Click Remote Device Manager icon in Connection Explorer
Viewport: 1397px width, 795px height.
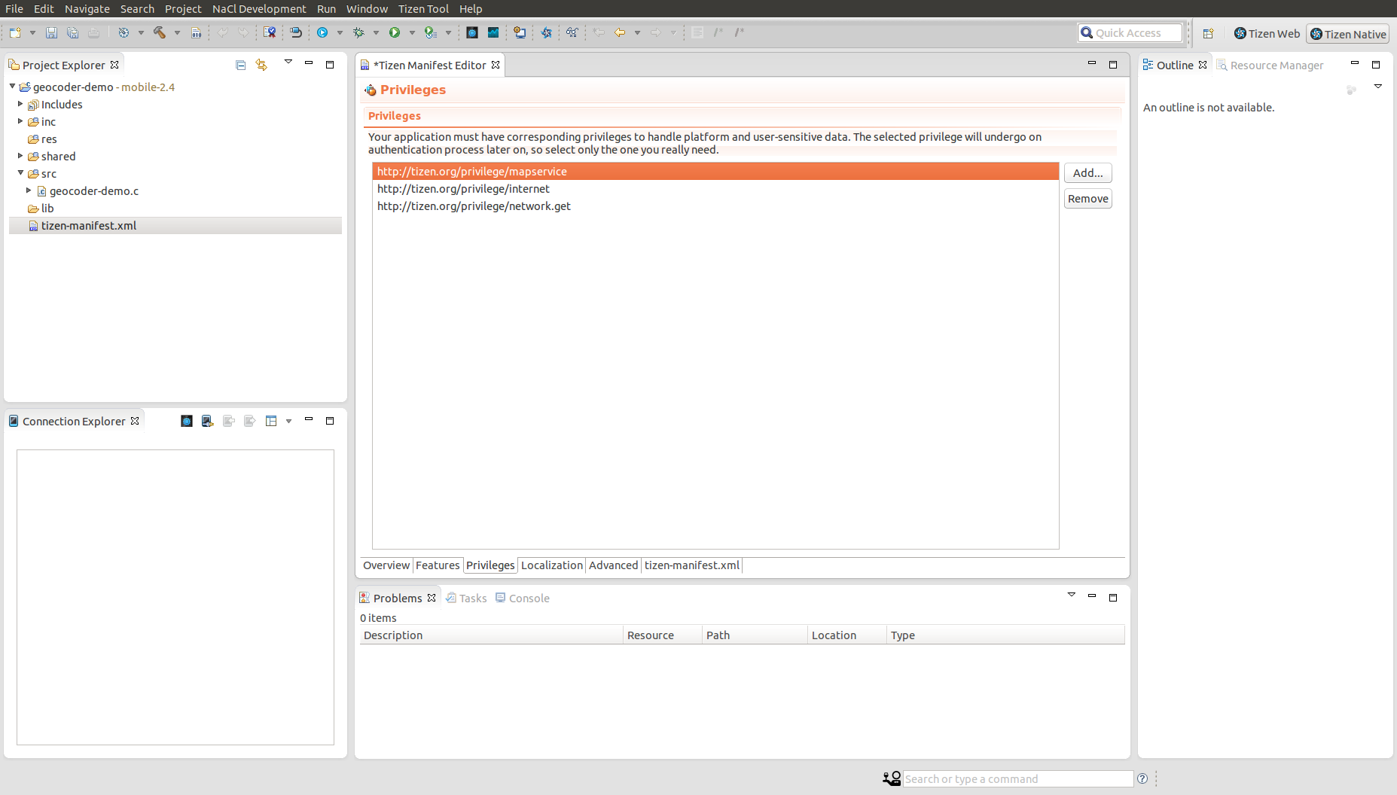(207, 421)
